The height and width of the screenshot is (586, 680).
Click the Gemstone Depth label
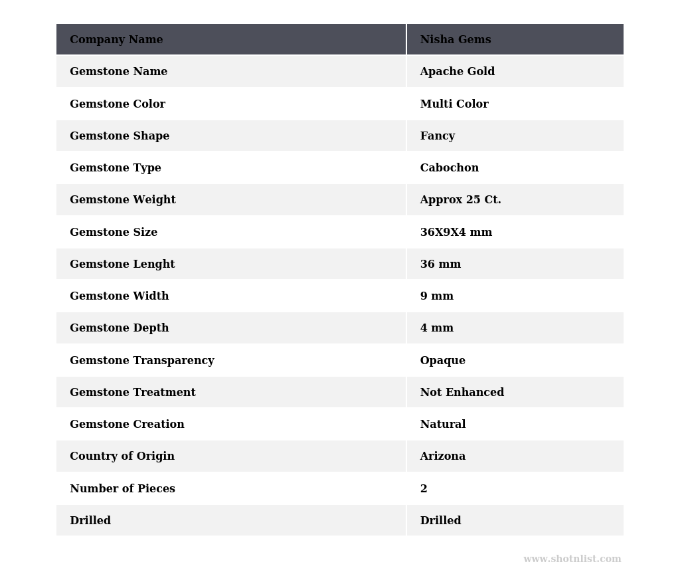pos(120,328)
